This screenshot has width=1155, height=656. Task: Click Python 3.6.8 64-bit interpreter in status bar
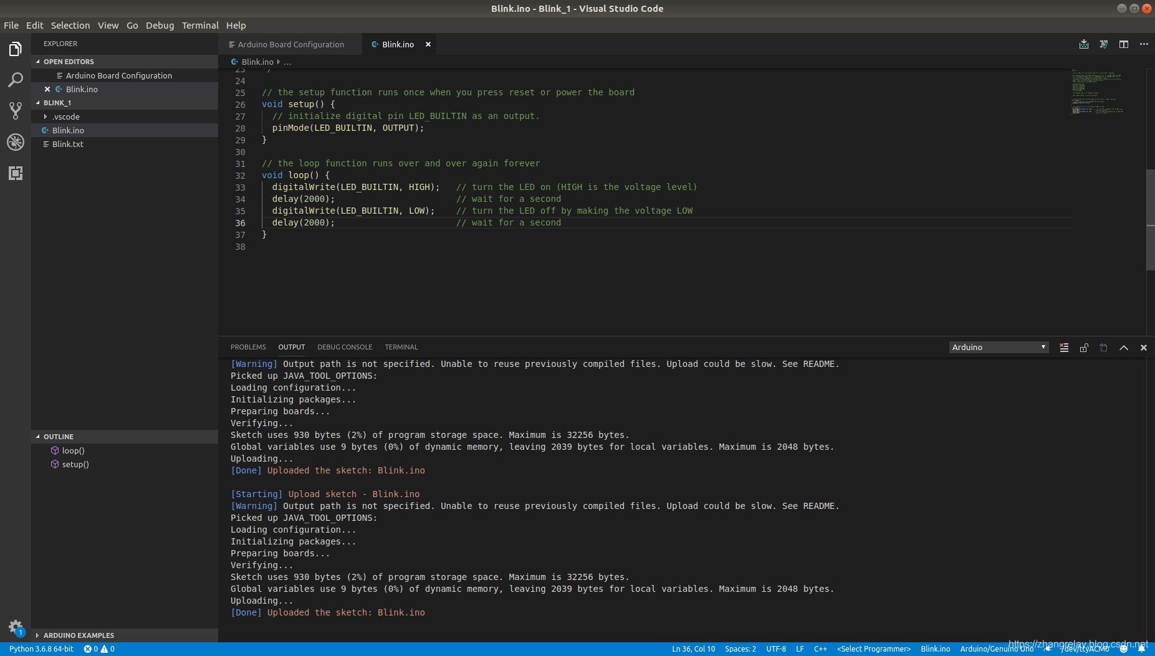coord(41,649)
